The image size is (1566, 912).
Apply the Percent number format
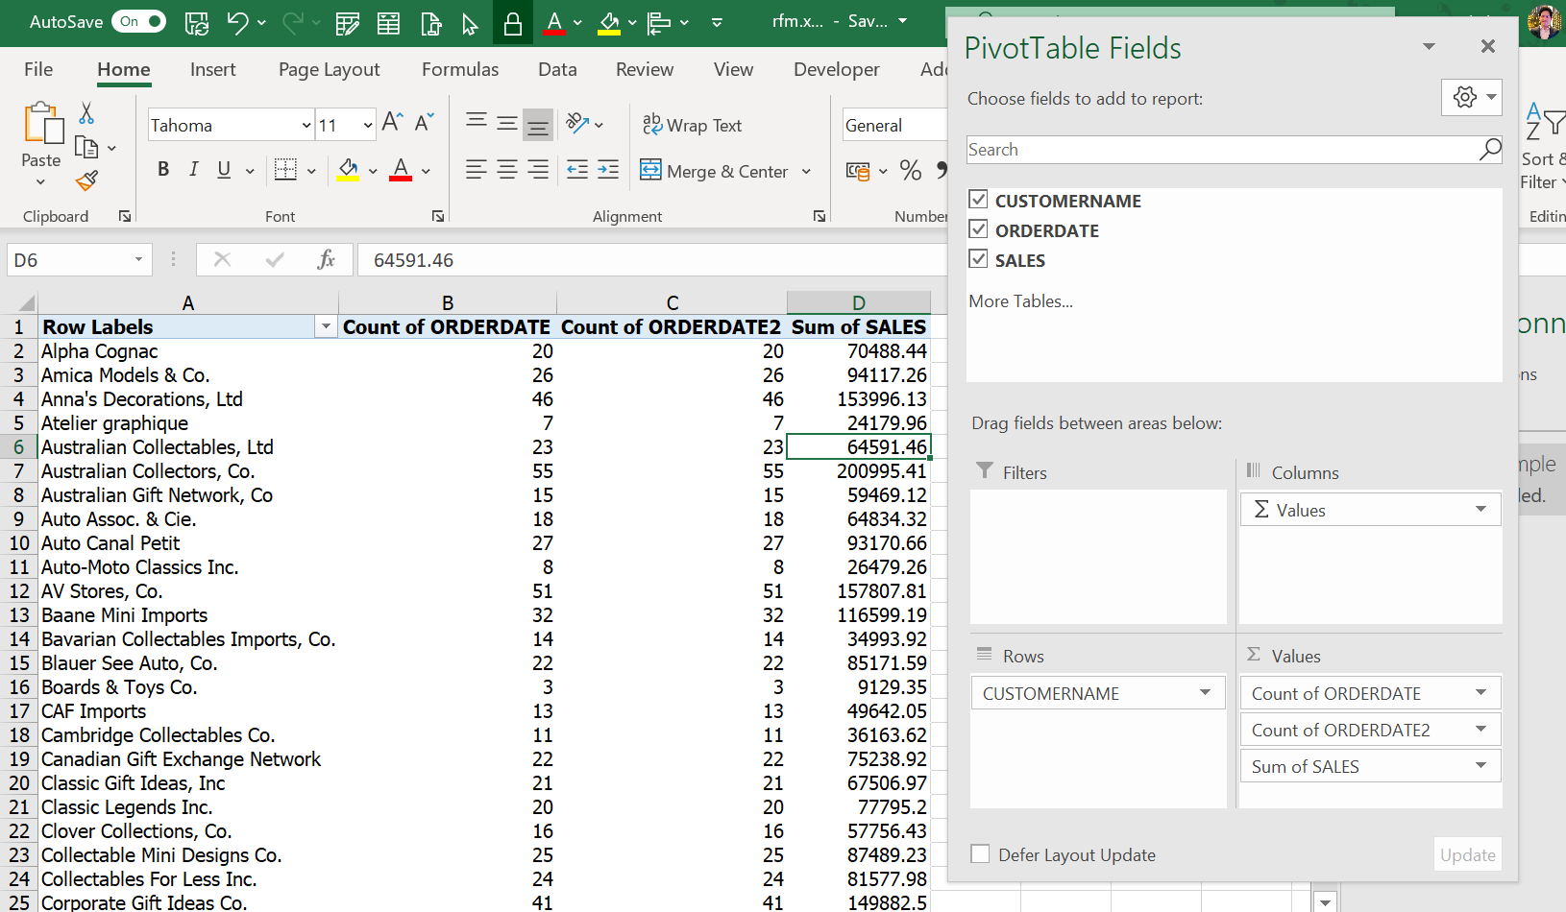coord(910,171)
